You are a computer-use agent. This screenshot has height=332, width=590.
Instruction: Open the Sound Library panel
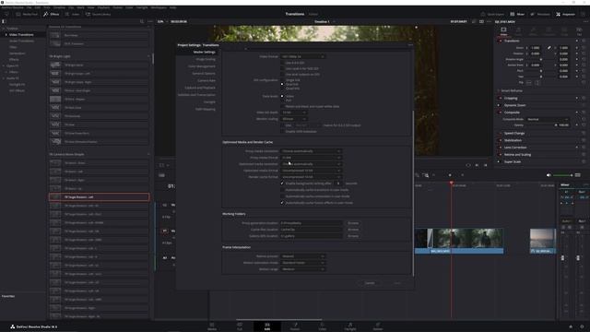98,14
